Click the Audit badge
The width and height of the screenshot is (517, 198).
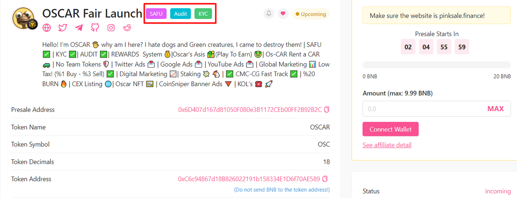pos(181,14)
